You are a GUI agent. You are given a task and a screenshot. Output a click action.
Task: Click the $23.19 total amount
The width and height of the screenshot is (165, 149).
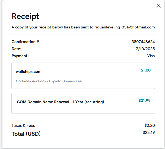[149, 132]
